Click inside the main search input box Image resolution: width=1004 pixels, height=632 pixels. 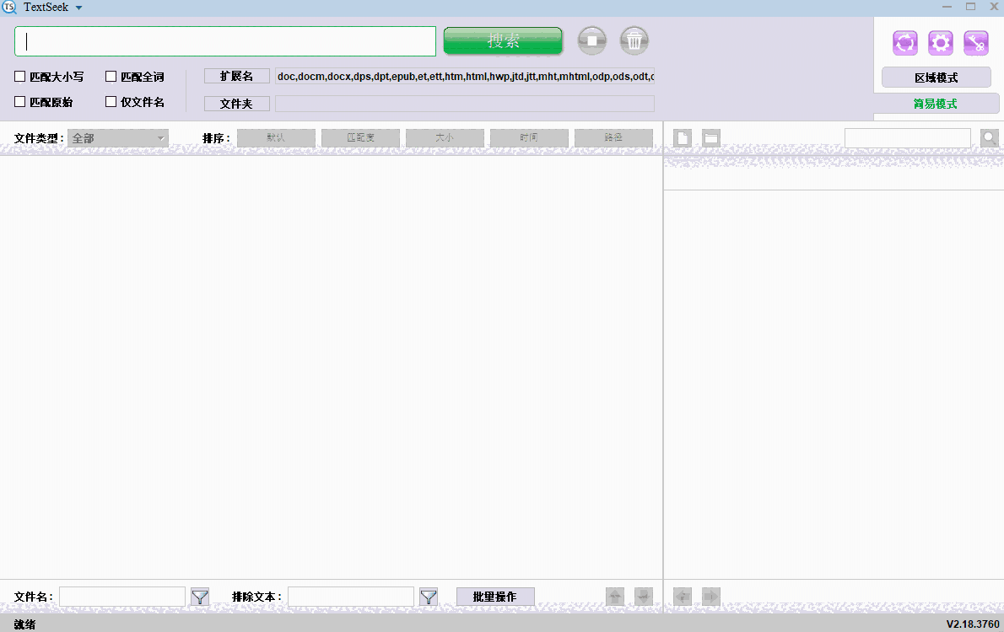point(225,40)
